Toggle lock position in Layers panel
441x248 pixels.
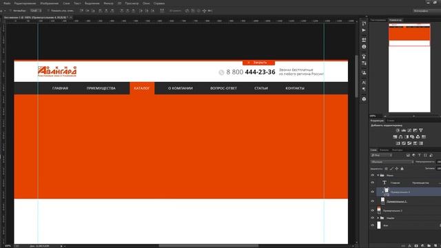tap(397, 169)
